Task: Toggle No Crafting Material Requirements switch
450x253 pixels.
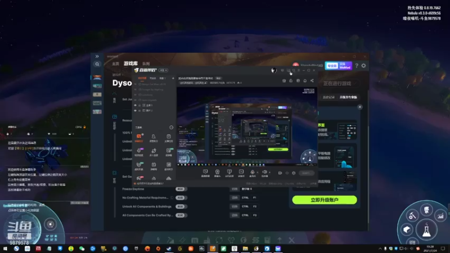Action: tap(181, 198)
